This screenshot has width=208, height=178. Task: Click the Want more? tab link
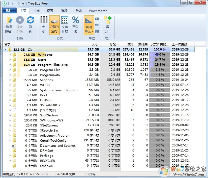tap(98, 11)
